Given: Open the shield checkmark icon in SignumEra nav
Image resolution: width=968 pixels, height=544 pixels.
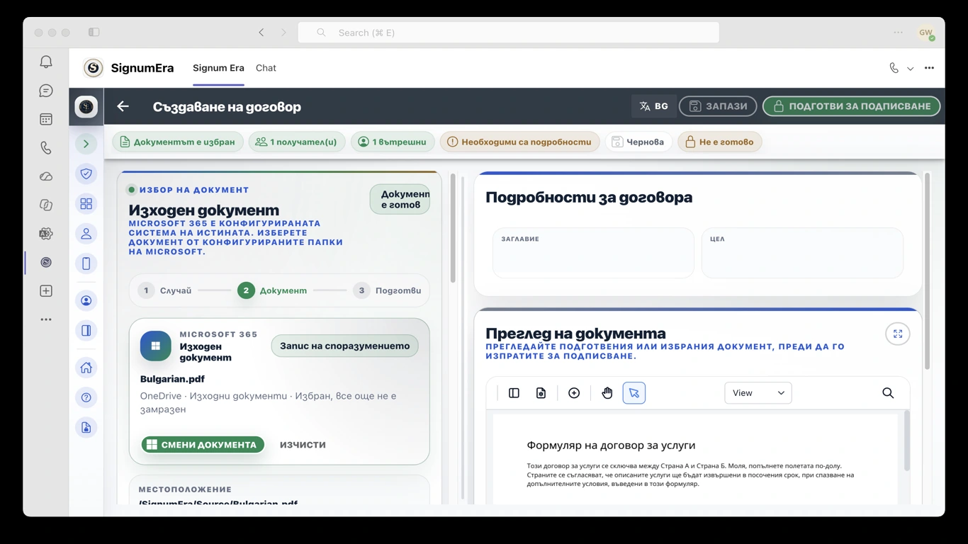Looking at the screenshot, I should click(86, 174).
